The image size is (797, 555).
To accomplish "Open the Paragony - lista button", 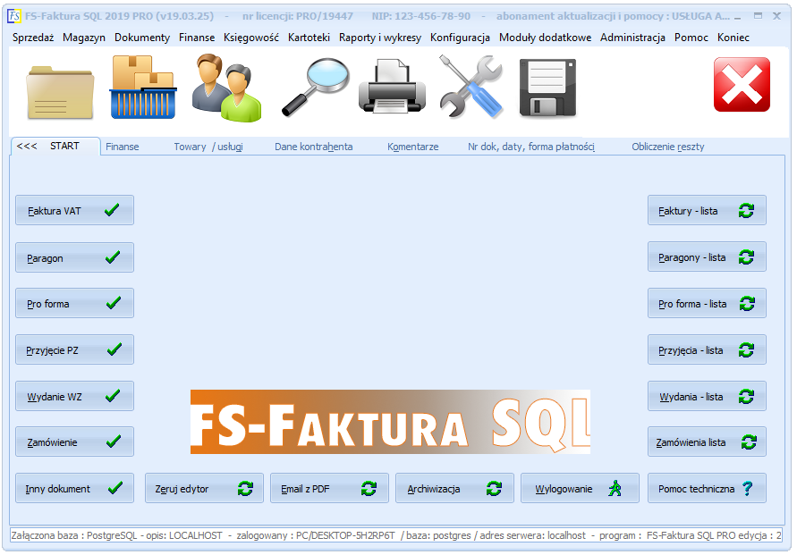I will [x=707, y=256].
